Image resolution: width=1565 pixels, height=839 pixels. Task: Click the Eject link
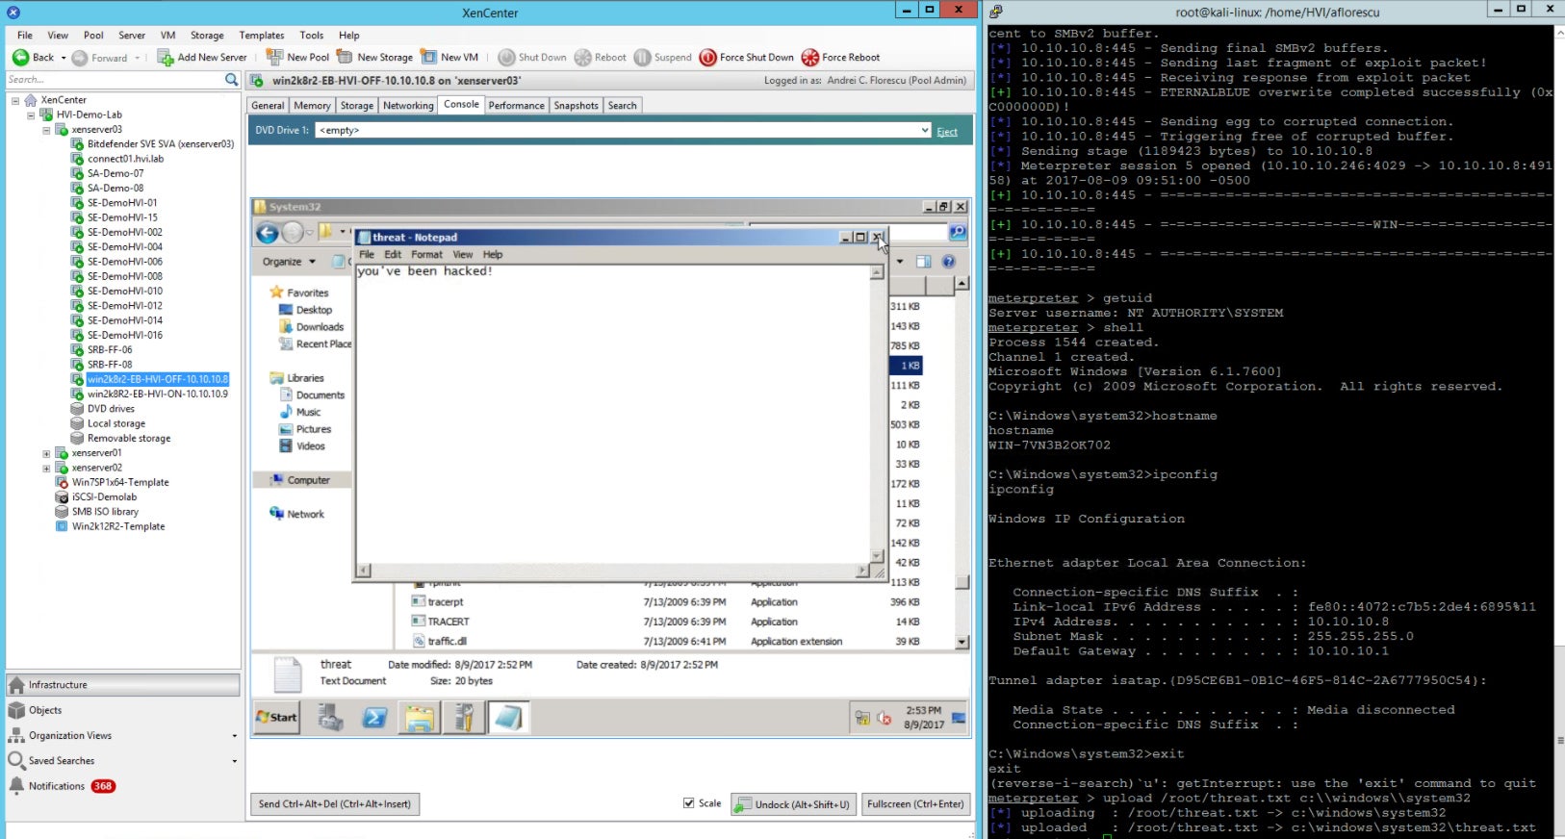947,132
